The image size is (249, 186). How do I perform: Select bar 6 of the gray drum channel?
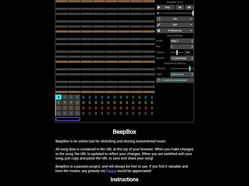(x=90, y=113)
